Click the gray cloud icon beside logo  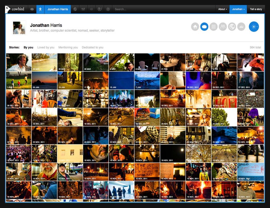32,9
